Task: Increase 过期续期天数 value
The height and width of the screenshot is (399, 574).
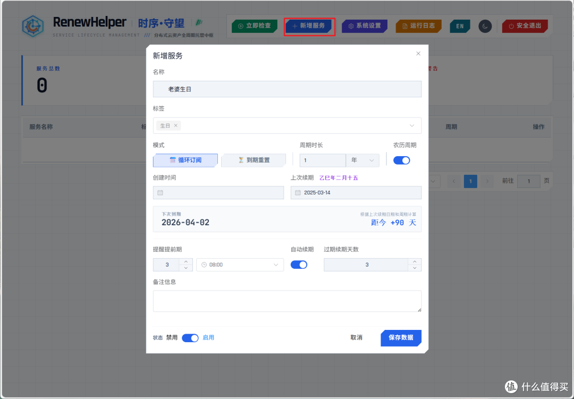Action: [415, 261]
